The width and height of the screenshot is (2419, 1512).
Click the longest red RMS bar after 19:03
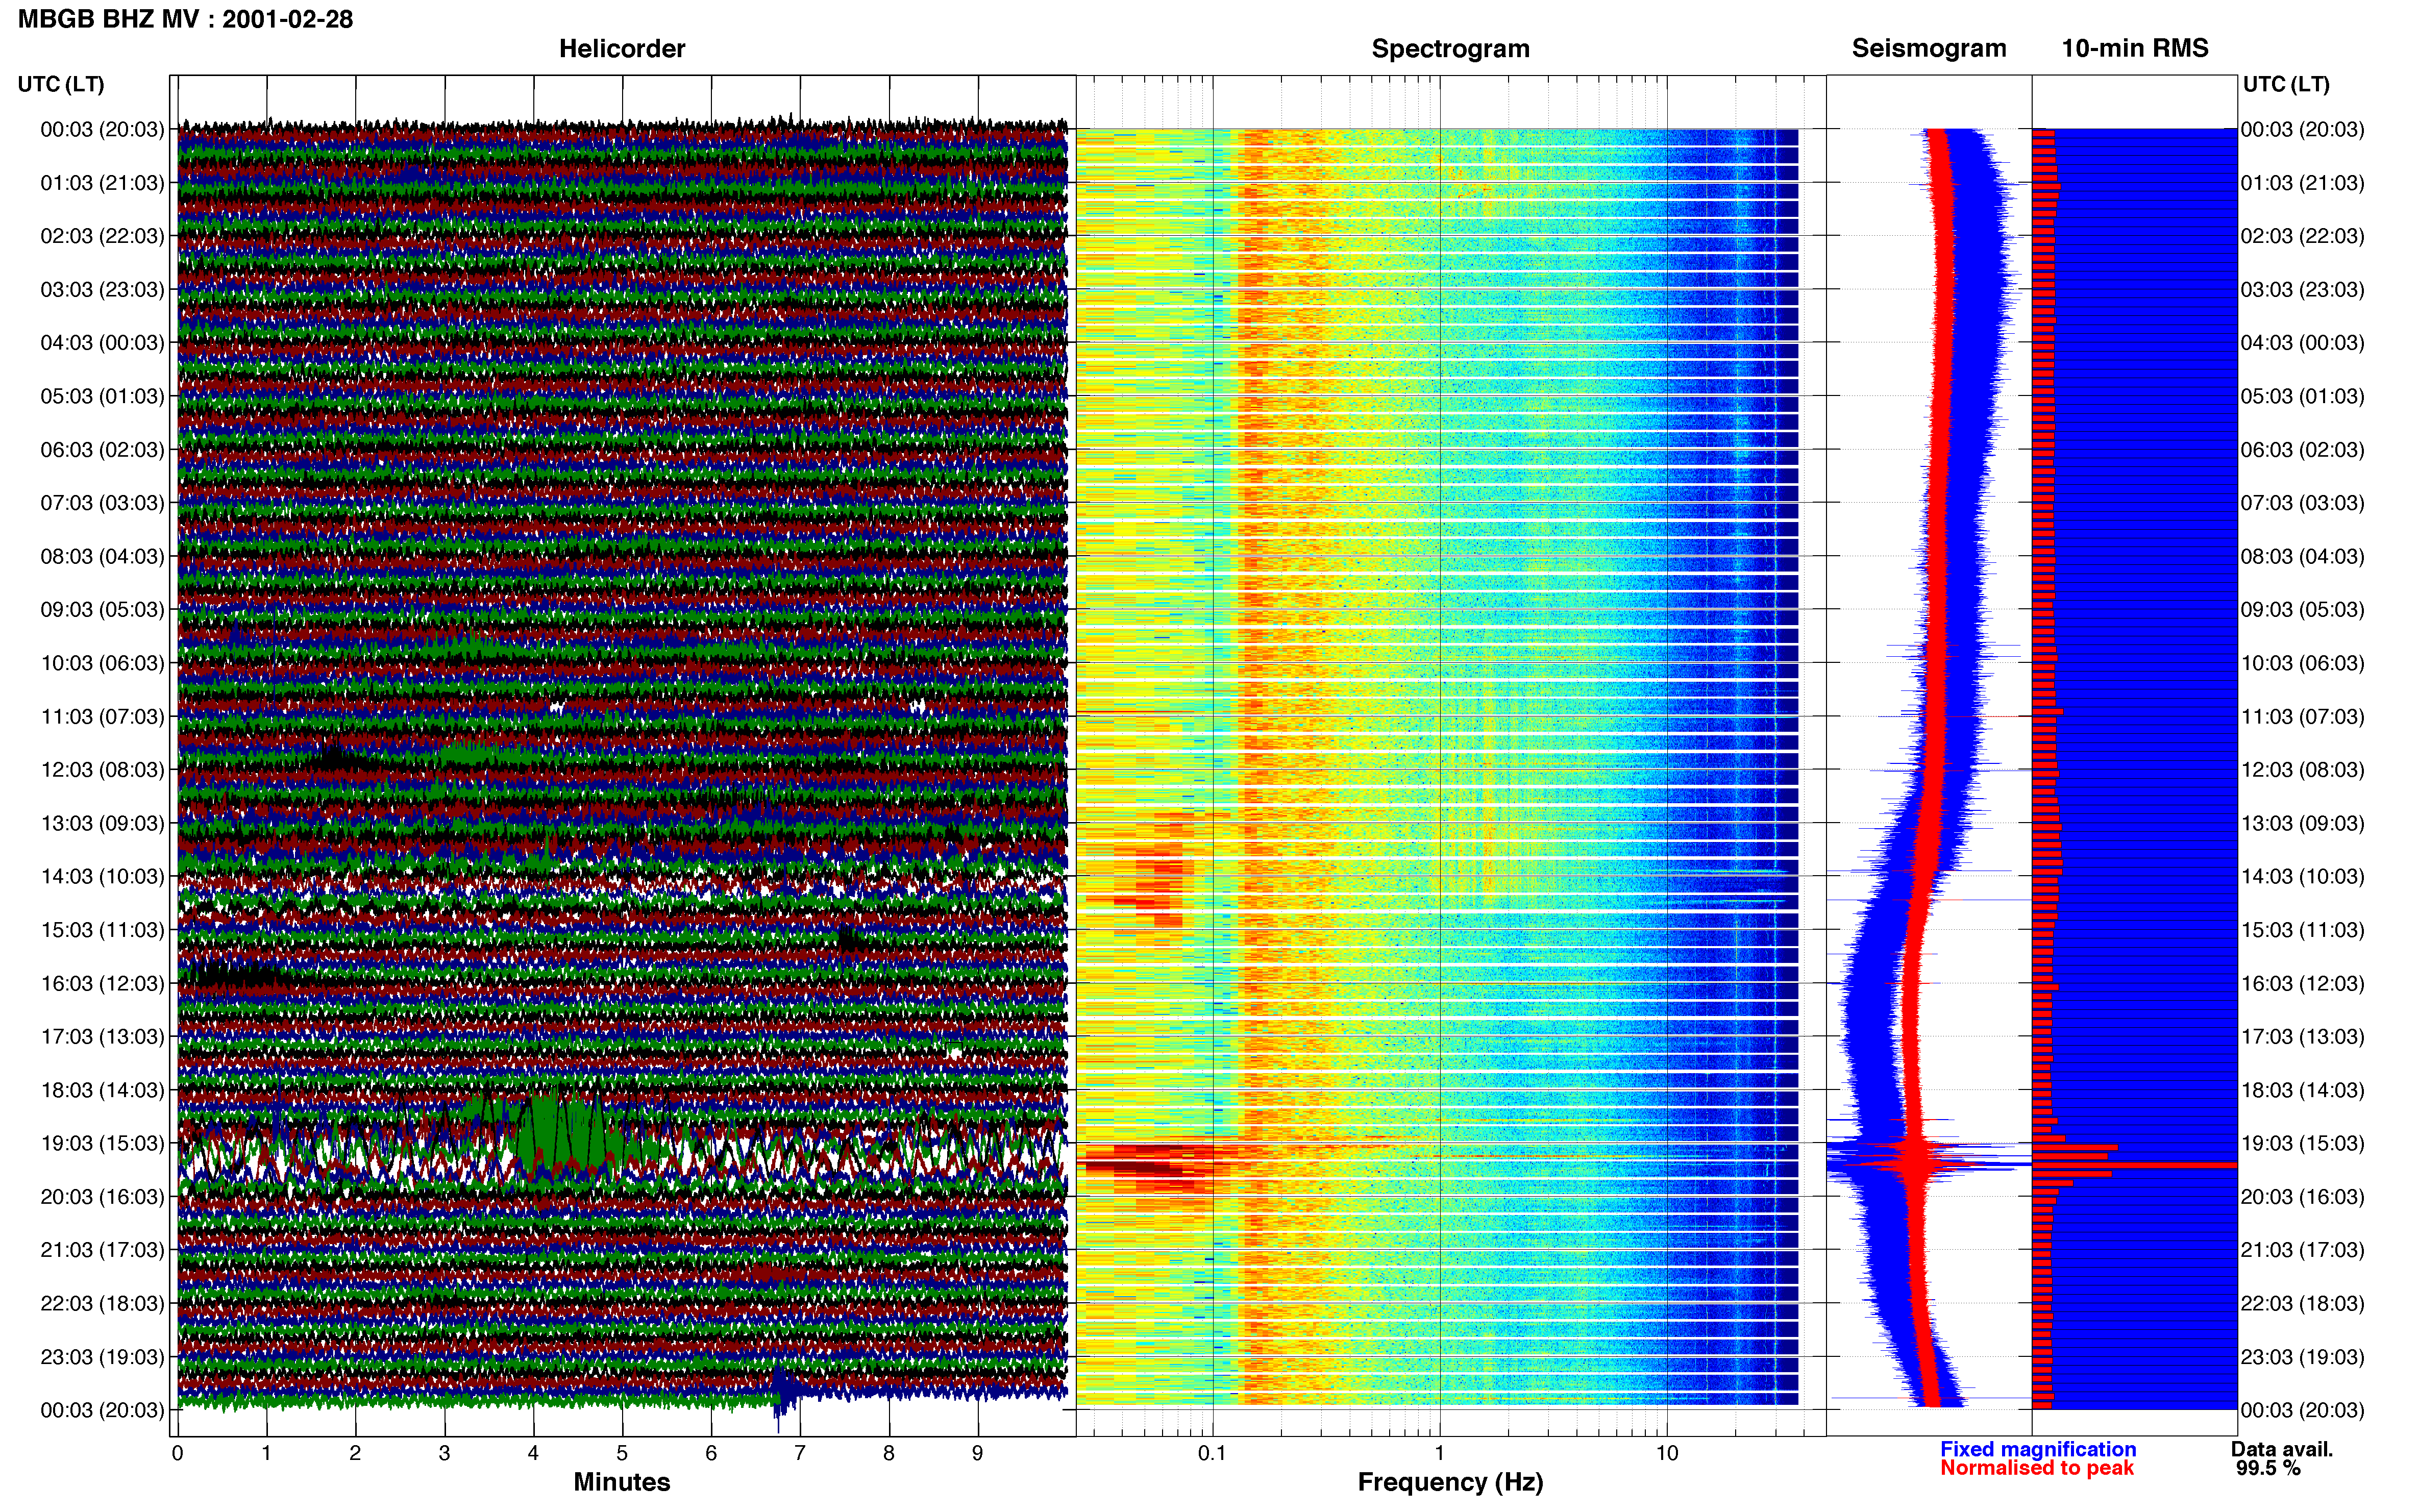pos(2134,1165)
